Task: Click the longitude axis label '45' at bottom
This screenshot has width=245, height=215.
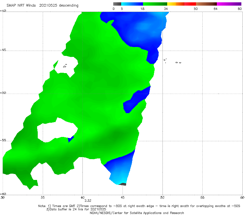Action: (122, 197)
